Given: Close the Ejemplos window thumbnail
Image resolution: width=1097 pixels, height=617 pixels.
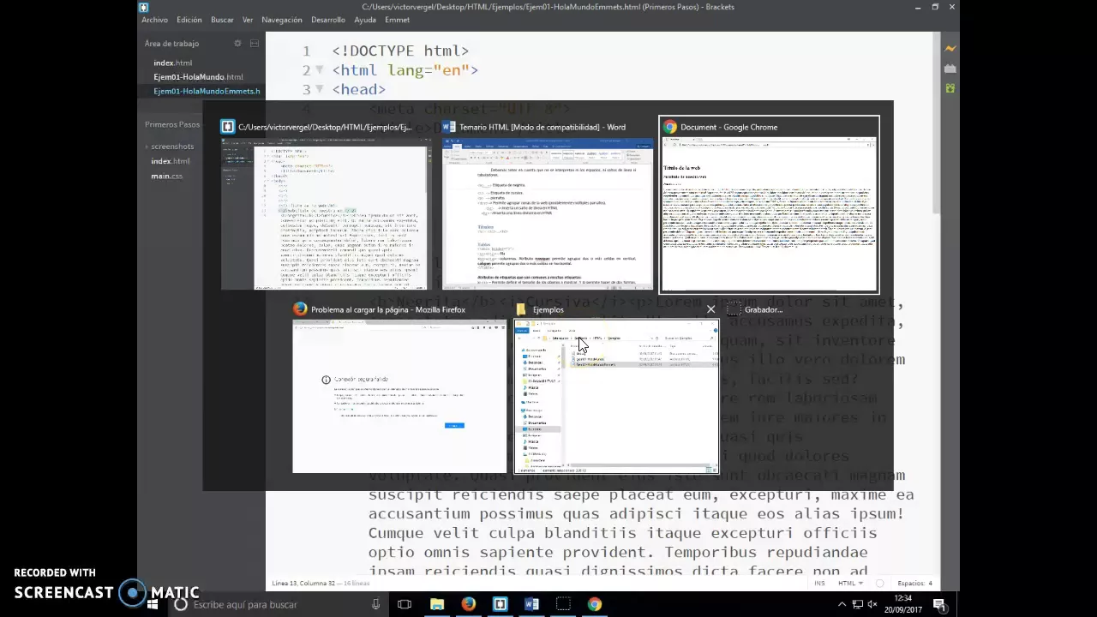Looking at the screenshot, I should 710,309.
